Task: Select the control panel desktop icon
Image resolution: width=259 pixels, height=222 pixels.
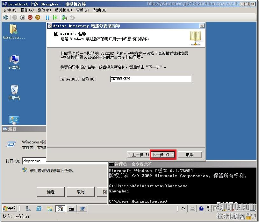Action: [x=14, y=120]
